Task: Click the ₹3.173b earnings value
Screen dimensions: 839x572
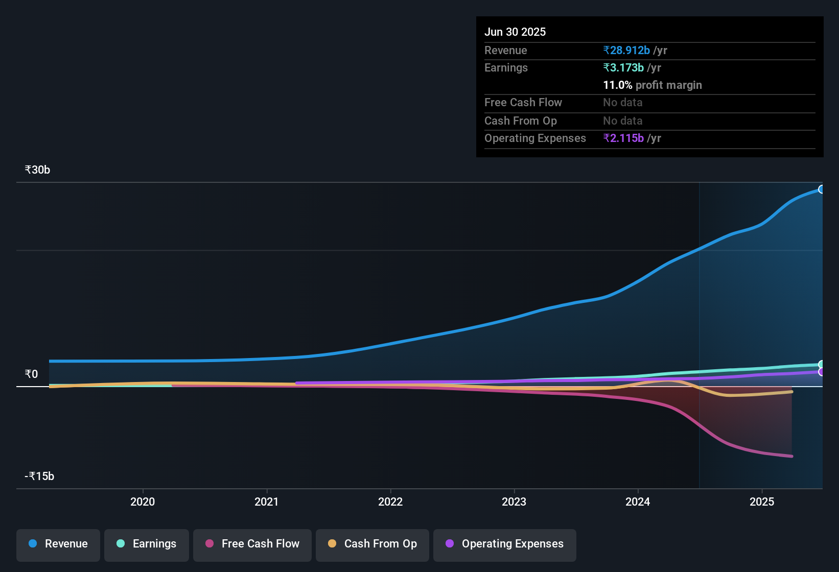Action: [623, 67]
